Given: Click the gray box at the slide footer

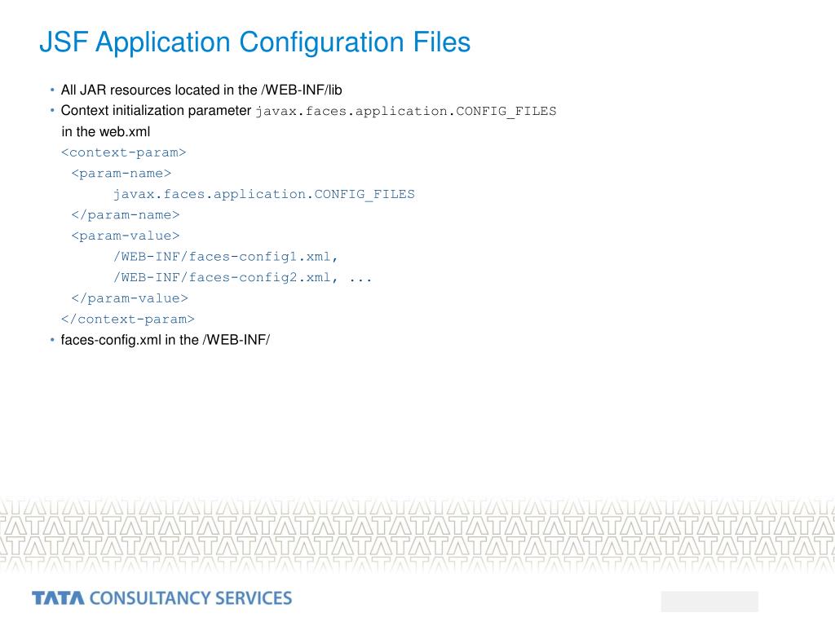Looking at the screenshot, I should pyautogui.click(x=709, y=602).
